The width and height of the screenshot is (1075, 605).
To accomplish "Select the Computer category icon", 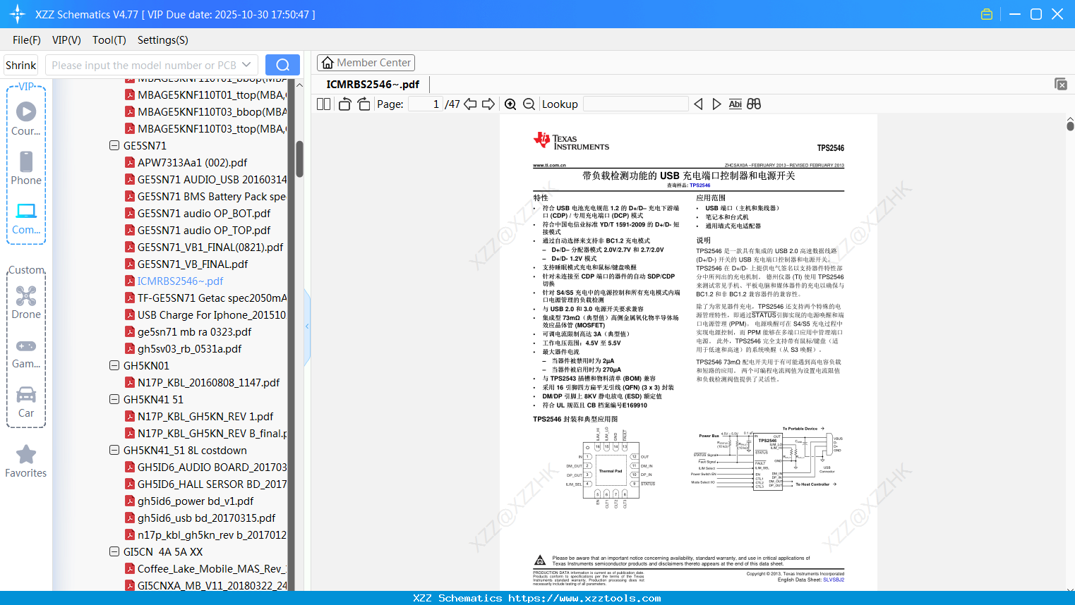I will (x=26, y=219).
